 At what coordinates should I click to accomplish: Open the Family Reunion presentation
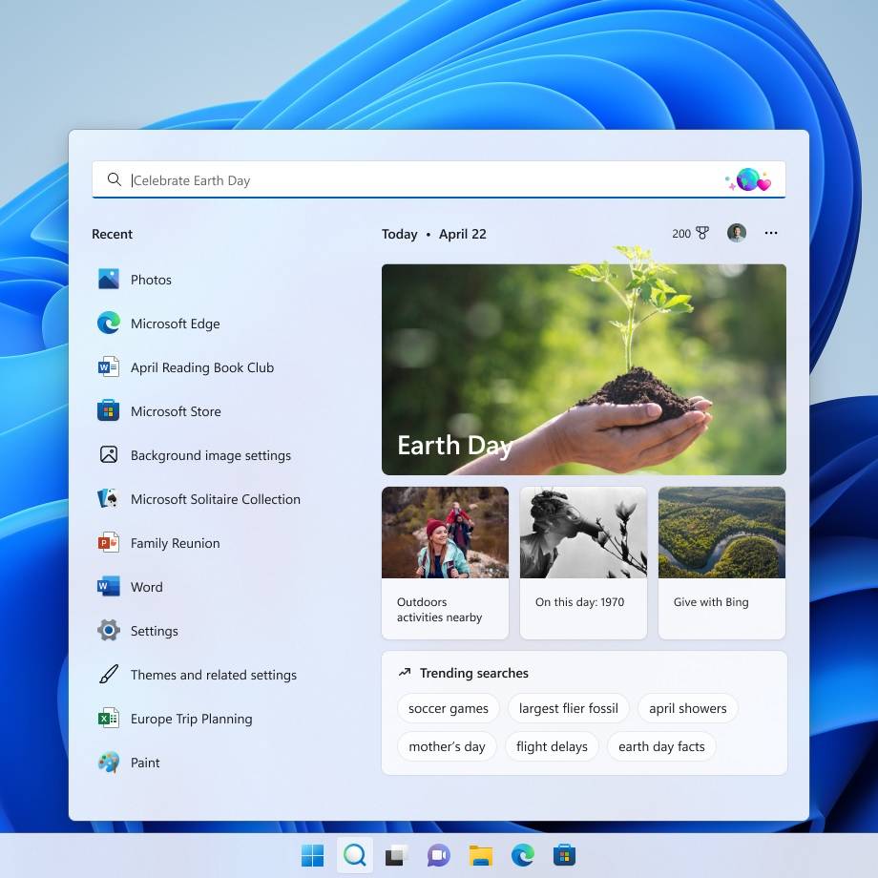(175, 543)
